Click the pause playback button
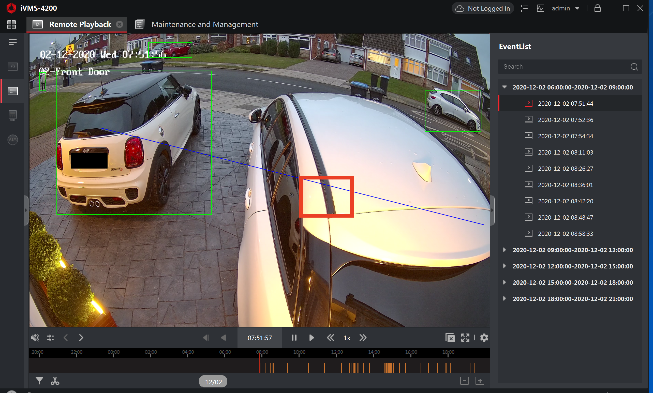Image resolution: width=653 pixels, height=393 pixels. 294,337
